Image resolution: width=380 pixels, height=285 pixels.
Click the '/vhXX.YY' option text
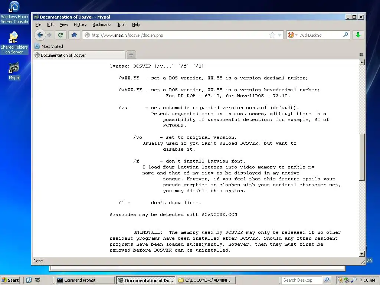point(130,90)
